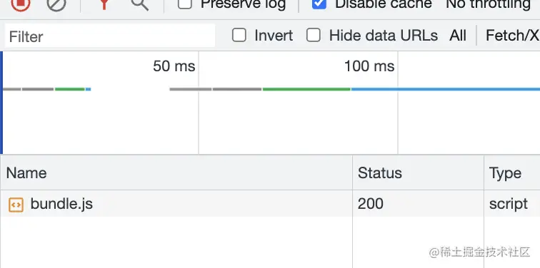Screen dimensions: 540x268
Task: Toggle the red filter funnel icon
Action: pyautogui.click(x=104, y=4)
